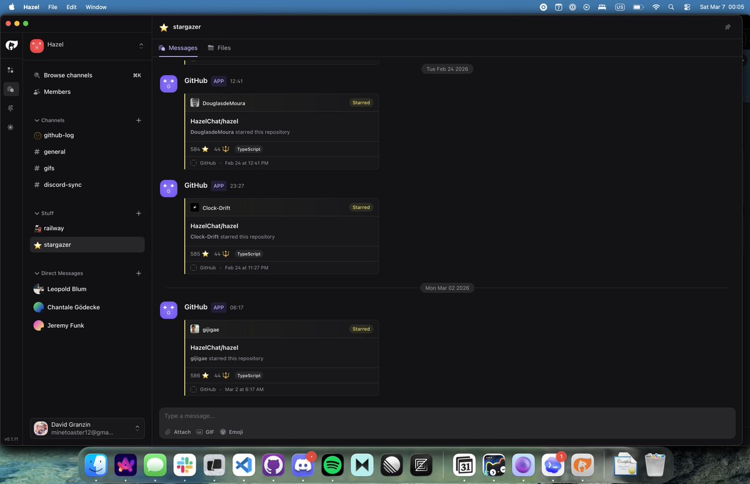Screen dimensions: 750x484
Task: Open the calendar 31 dock icon
Action: (x=464, y=465)
